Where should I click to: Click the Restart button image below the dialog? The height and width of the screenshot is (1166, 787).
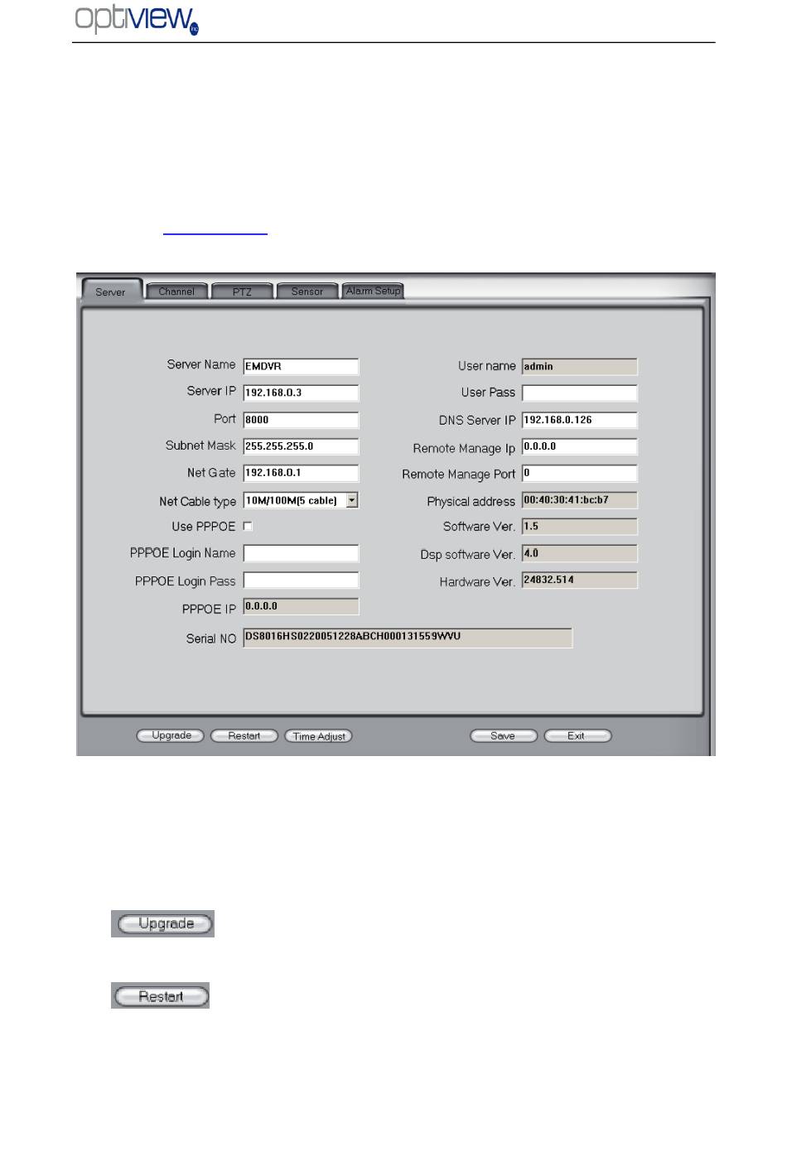(161, 995)
